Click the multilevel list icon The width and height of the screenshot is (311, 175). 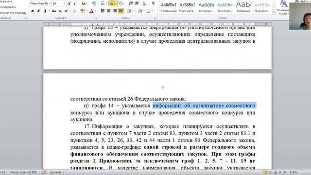coord(121,3)
